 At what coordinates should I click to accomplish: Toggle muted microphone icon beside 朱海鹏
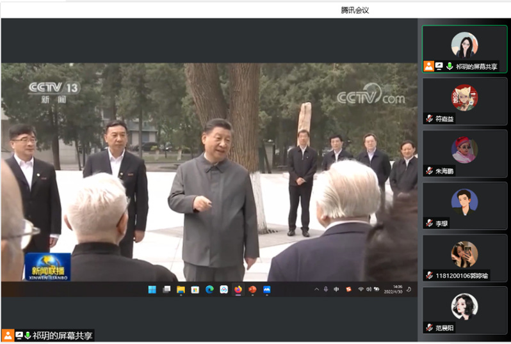click(x=429, y=171)
